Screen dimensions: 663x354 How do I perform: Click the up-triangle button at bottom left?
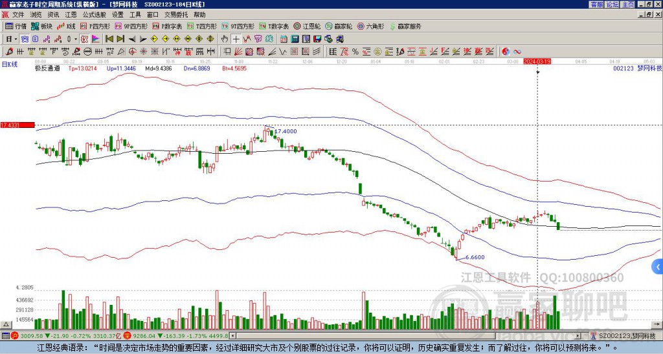tap(6, 324)
